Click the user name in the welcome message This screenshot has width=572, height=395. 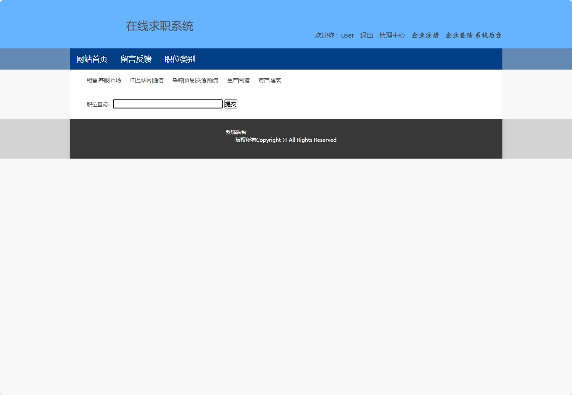click(347, 35)
